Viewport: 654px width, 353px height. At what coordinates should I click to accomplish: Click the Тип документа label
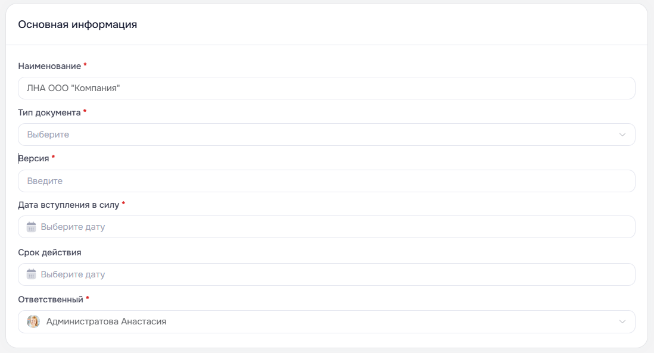[49, 113]
